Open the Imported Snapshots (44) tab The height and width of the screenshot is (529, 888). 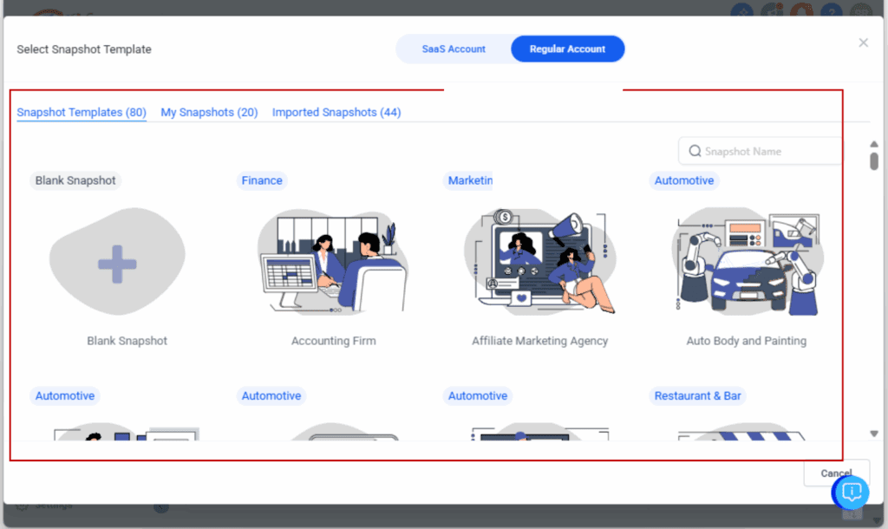click(336, 112)
